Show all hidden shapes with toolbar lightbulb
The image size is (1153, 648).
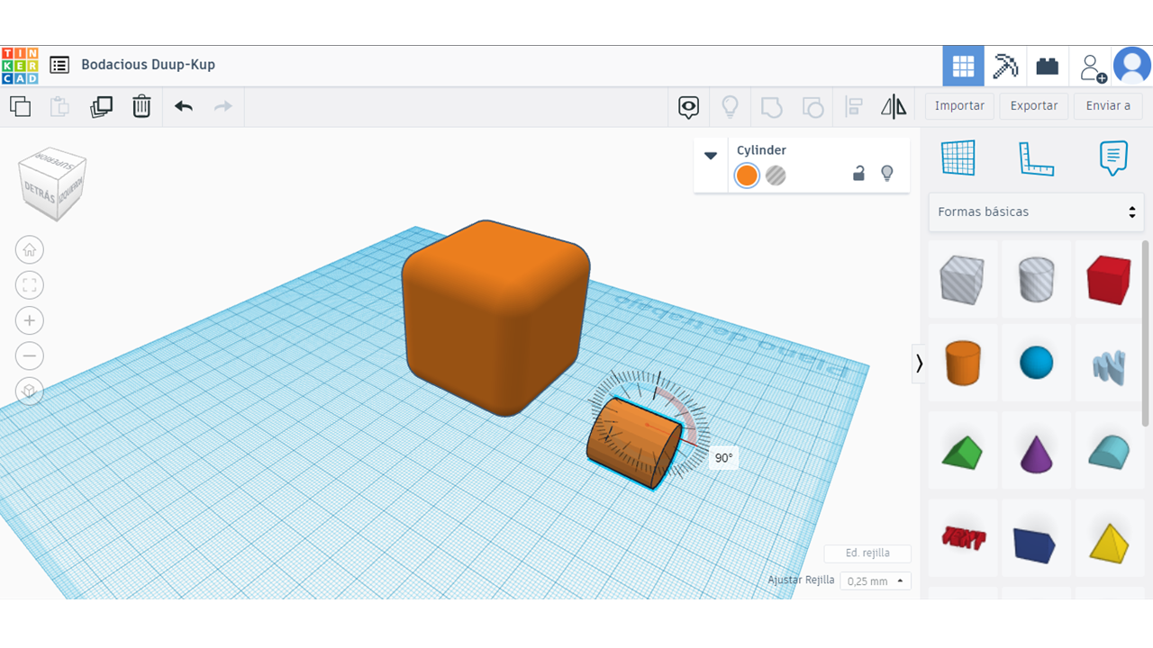[730, 107]
